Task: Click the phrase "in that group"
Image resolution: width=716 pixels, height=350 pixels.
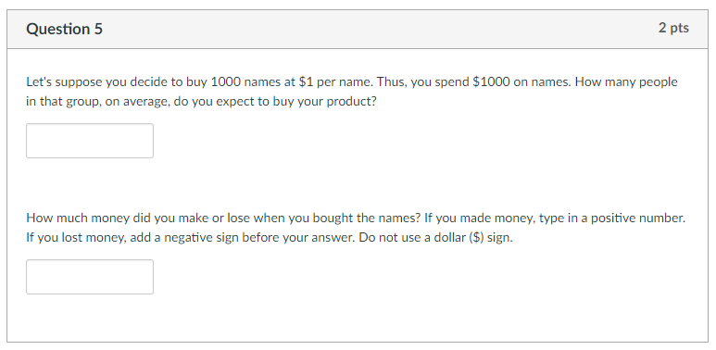Action: pyautogui.click(x=63, y=101)
